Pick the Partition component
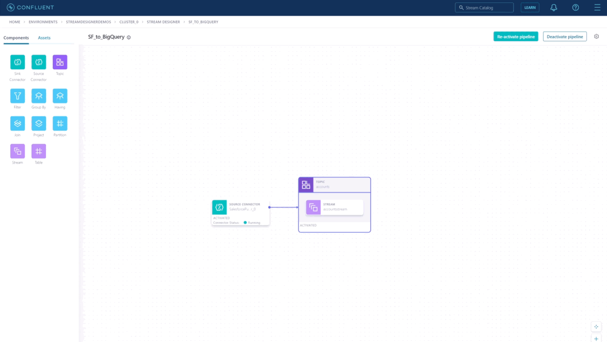 pos(60,124)
